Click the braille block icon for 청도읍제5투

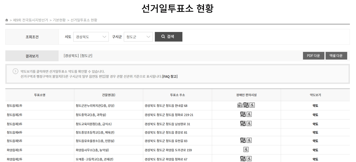(x=243, y=140)
